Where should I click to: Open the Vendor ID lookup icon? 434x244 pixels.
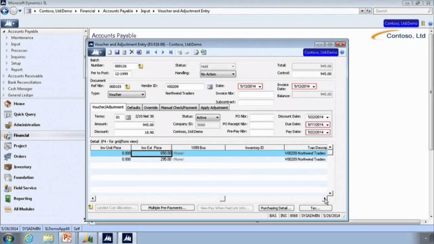coord(210,87)
